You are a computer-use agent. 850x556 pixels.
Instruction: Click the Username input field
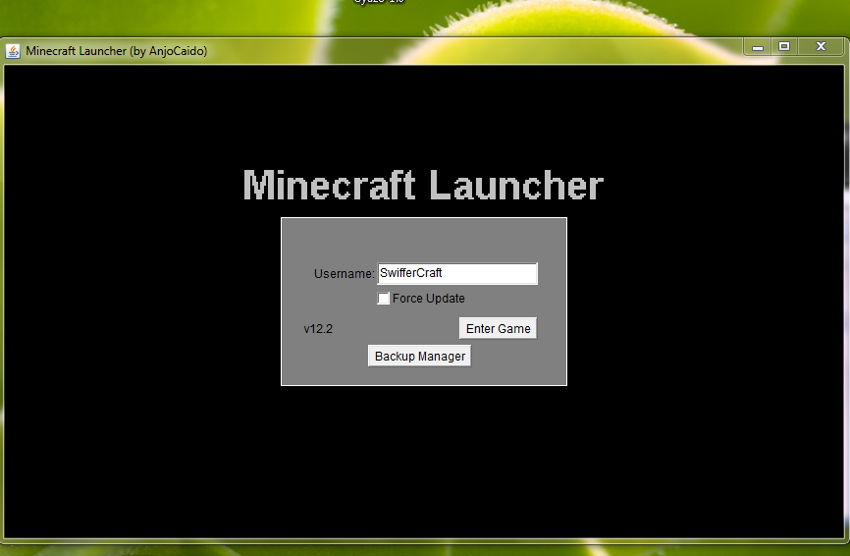pyautogui.click(x=457, y=273)
